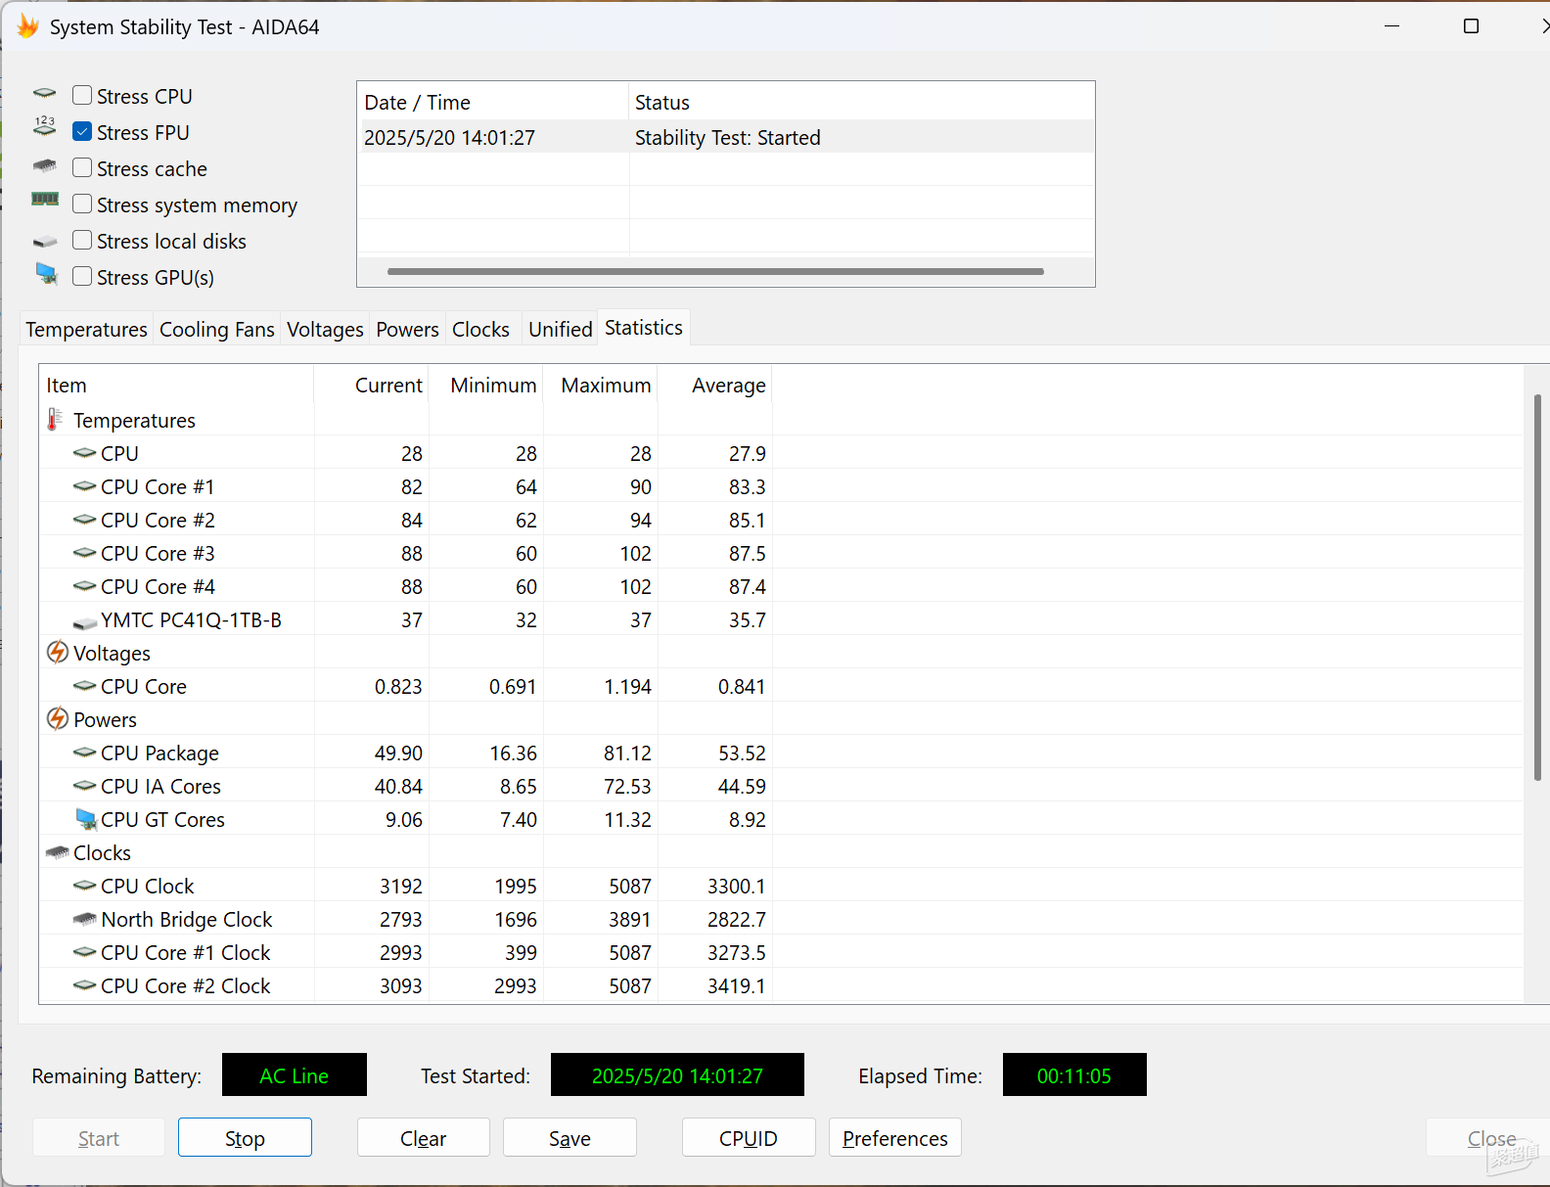Click the chip icon of CPU Core #1 temperature

point(85,486)
